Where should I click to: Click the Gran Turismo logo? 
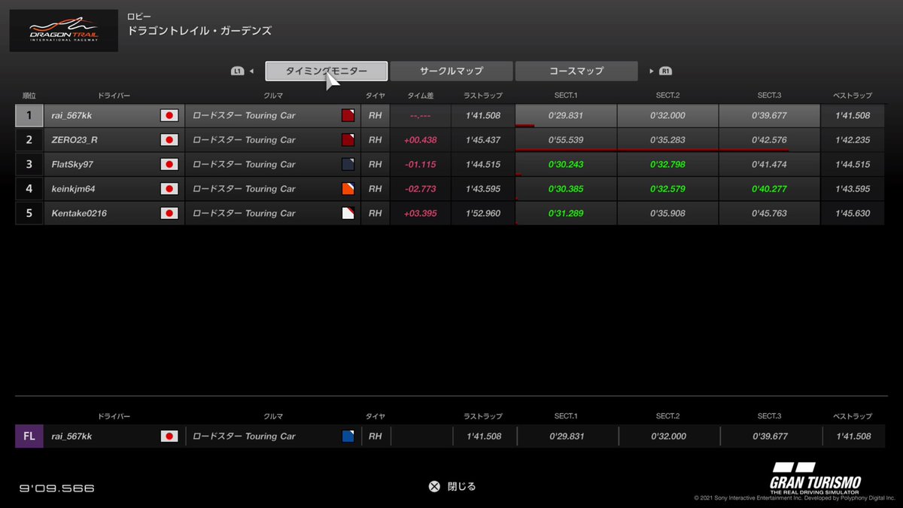pyautogui.click(x=815, y=479)
